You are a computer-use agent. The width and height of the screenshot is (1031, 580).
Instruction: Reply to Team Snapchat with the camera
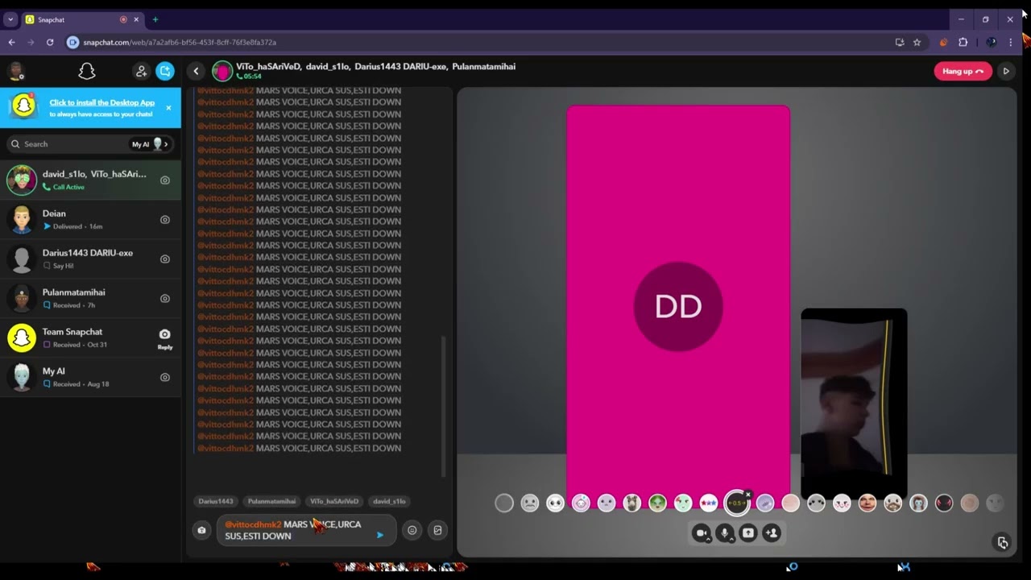tap(165, 338)
